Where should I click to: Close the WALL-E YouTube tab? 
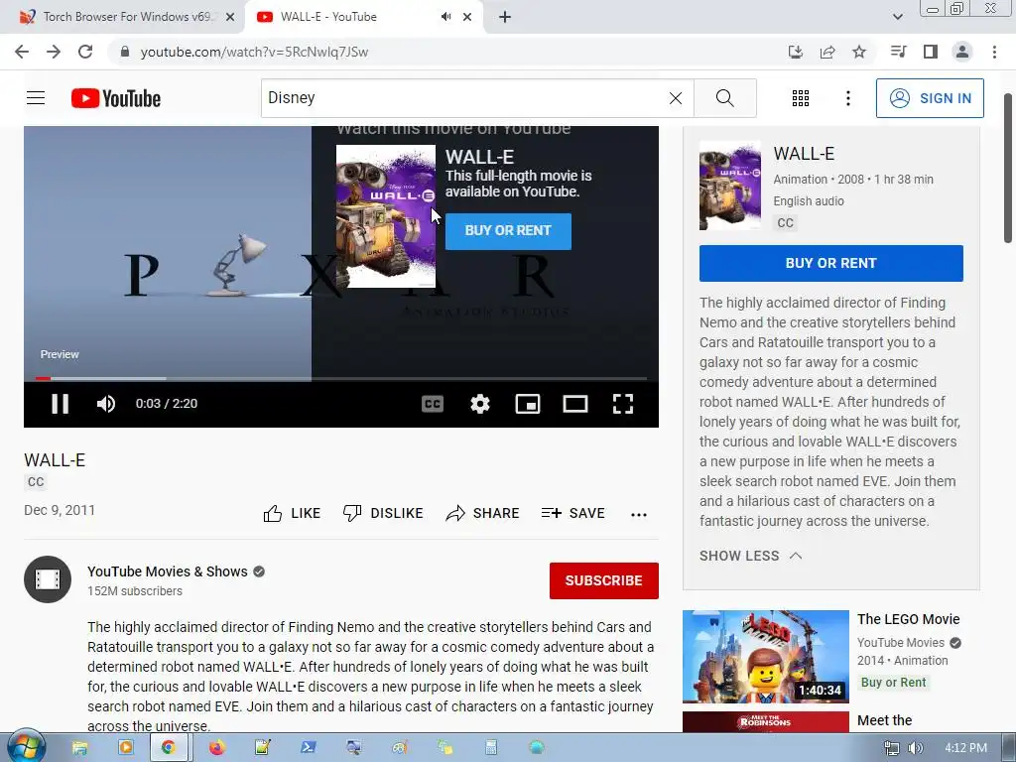[x=467, y=17]
